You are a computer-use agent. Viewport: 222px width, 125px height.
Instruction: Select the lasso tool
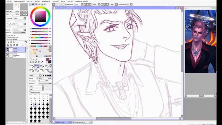pos(33,59)
